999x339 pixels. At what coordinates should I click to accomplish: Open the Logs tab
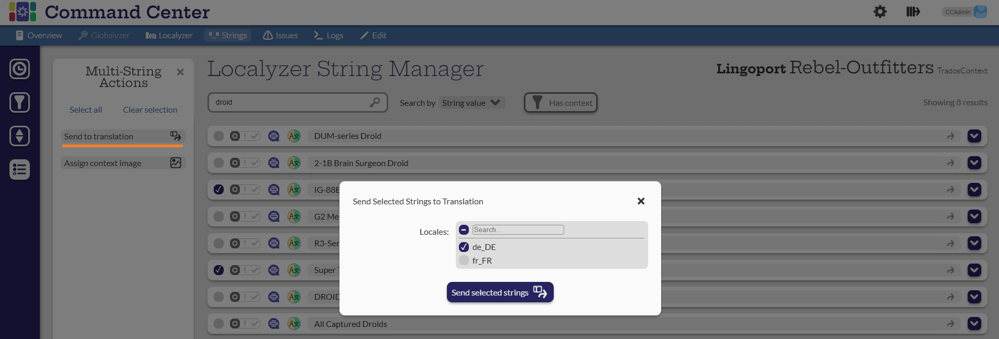pos(328,36)
